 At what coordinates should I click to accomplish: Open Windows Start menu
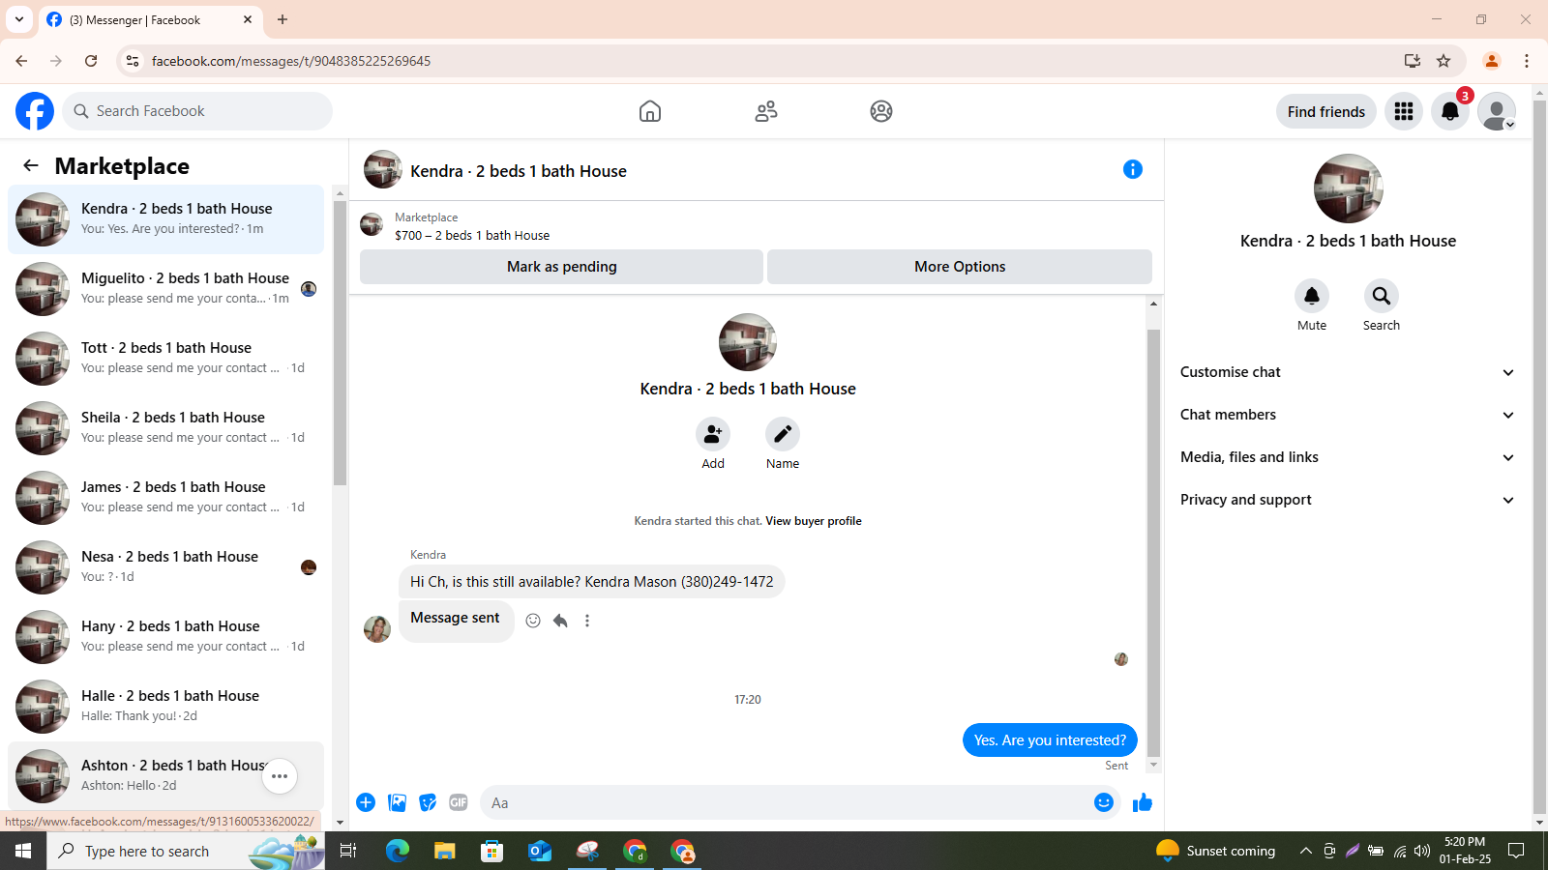(x=23, y=851)
